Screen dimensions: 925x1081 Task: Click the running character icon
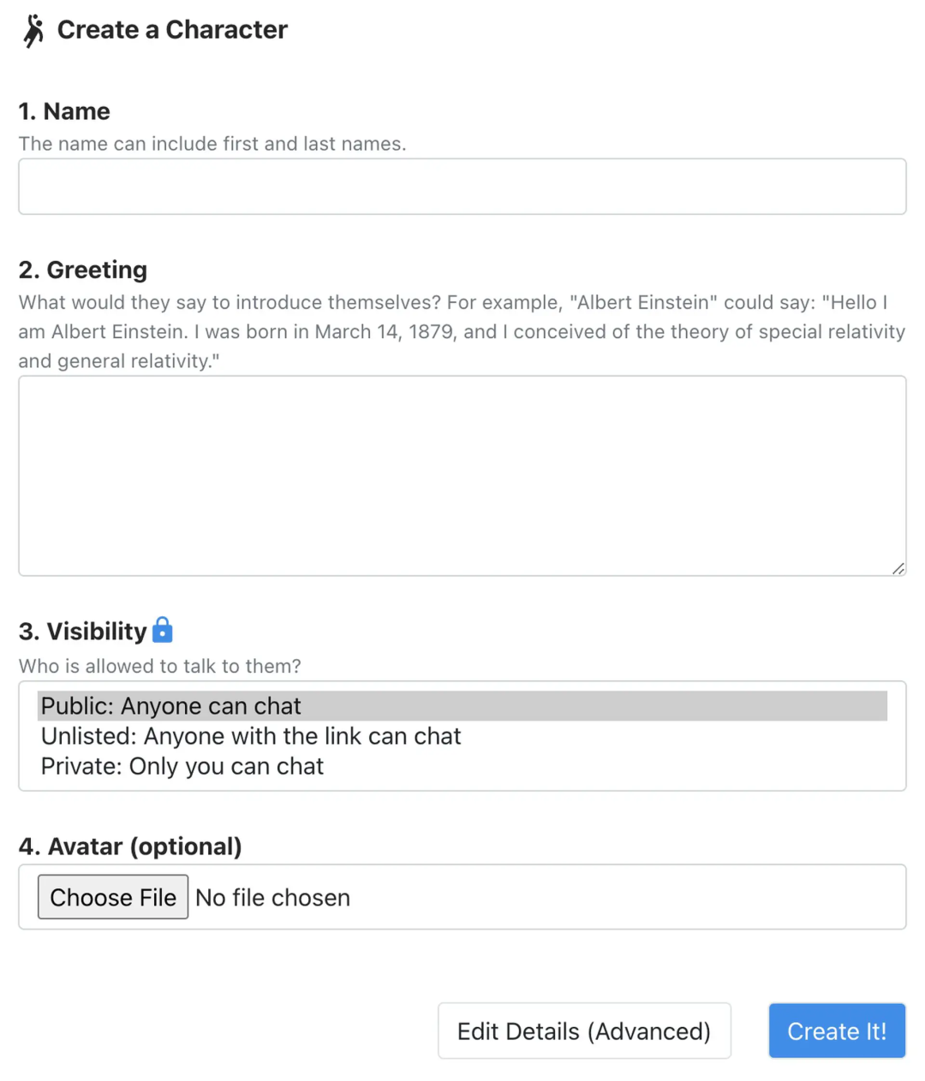pos(33,31)
